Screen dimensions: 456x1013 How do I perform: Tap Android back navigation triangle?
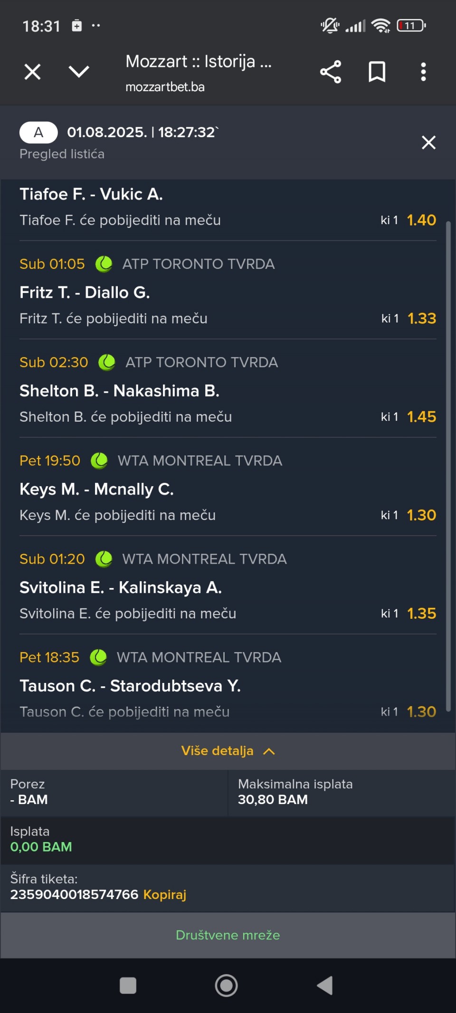(325, 985)
